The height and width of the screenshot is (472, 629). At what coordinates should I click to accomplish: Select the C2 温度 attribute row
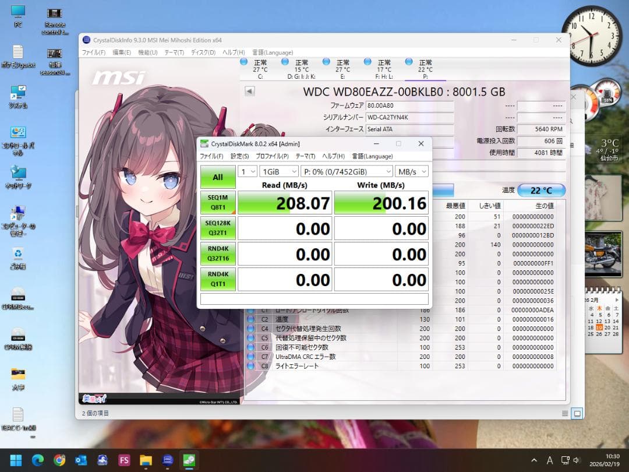click(x=400, y=319)
